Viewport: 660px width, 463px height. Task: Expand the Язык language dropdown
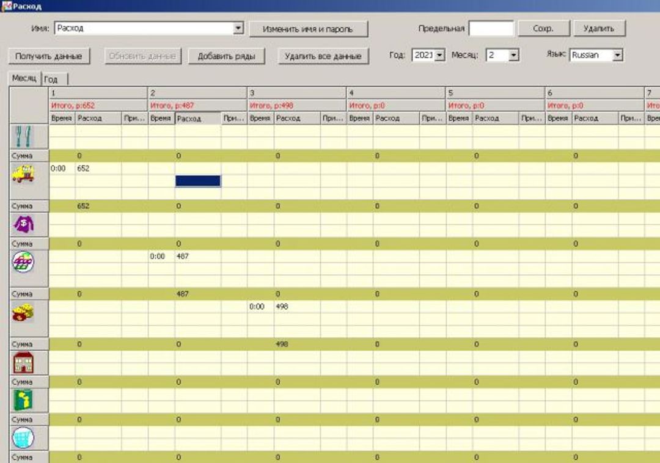pos(617,56)
